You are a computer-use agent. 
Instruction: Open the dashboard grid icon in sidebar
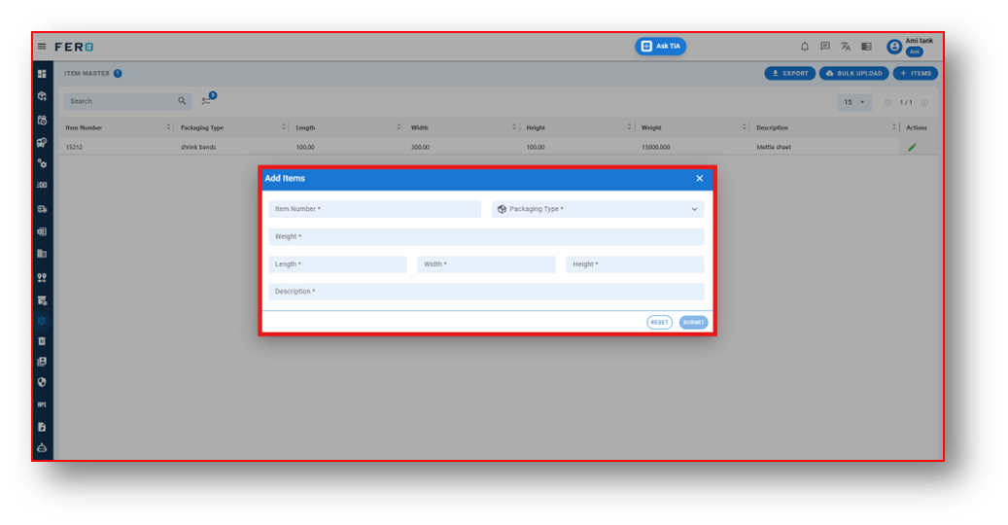click(x=42, y=74)
